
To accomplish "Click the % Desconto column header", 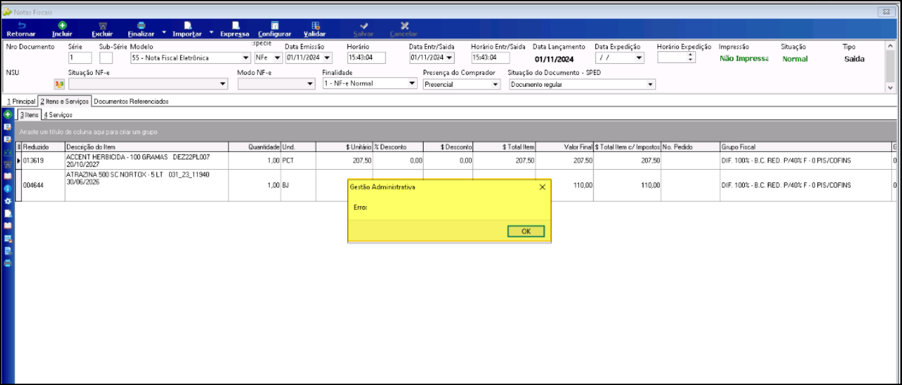I will tap(398, 147).
